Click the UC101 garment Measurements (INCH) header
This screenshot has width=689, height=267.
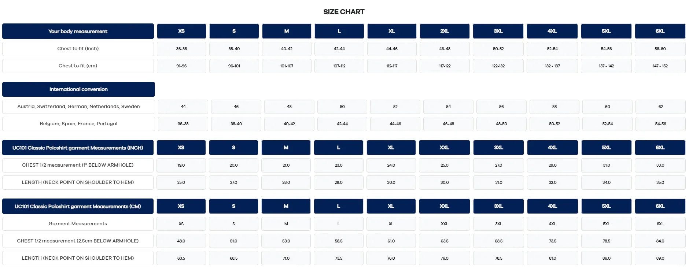(78, 148)
